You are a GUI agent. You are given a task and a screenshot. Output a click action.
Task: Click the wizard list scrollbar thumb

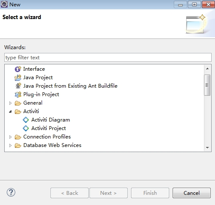click(x=207, y=85)
